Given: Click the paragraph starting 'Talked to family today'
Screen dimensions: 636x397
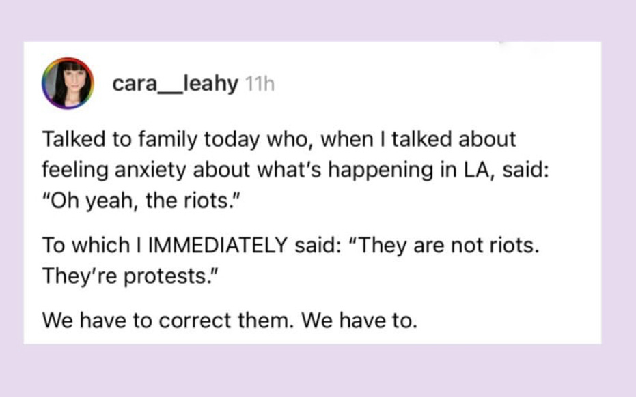Looking at the screenshot, I should (x=295, y=170).
